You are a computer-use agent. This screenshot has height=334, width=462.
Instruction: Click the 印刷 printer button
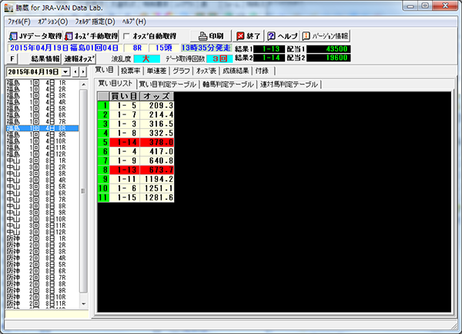point(211,36)
